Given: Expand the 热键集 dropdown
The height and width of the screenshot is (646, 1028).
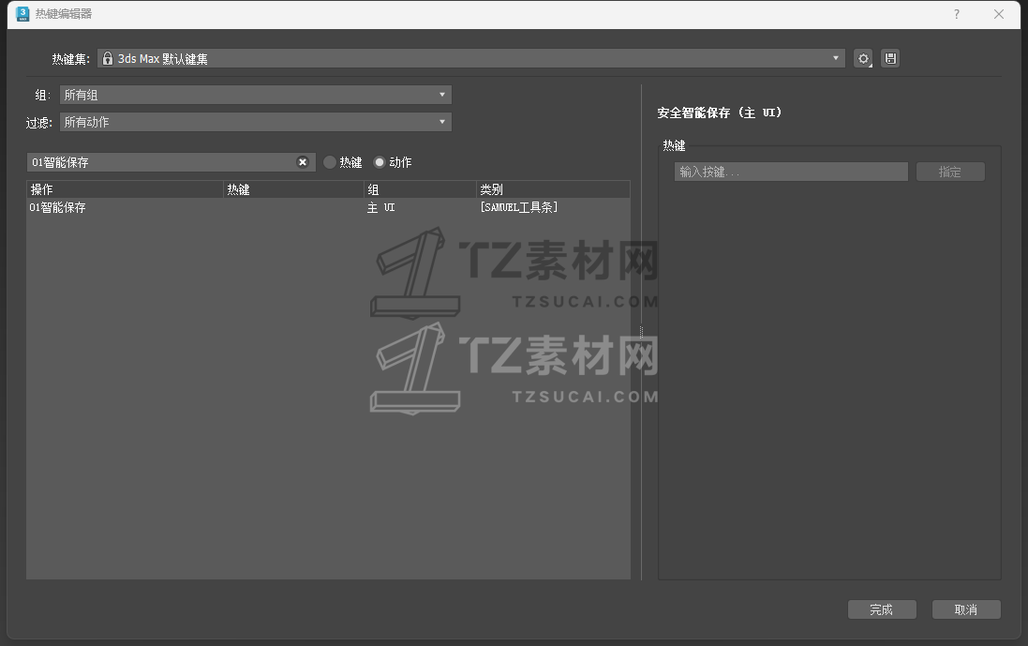Looking at the screenshot, I should (x=470, y=58).
